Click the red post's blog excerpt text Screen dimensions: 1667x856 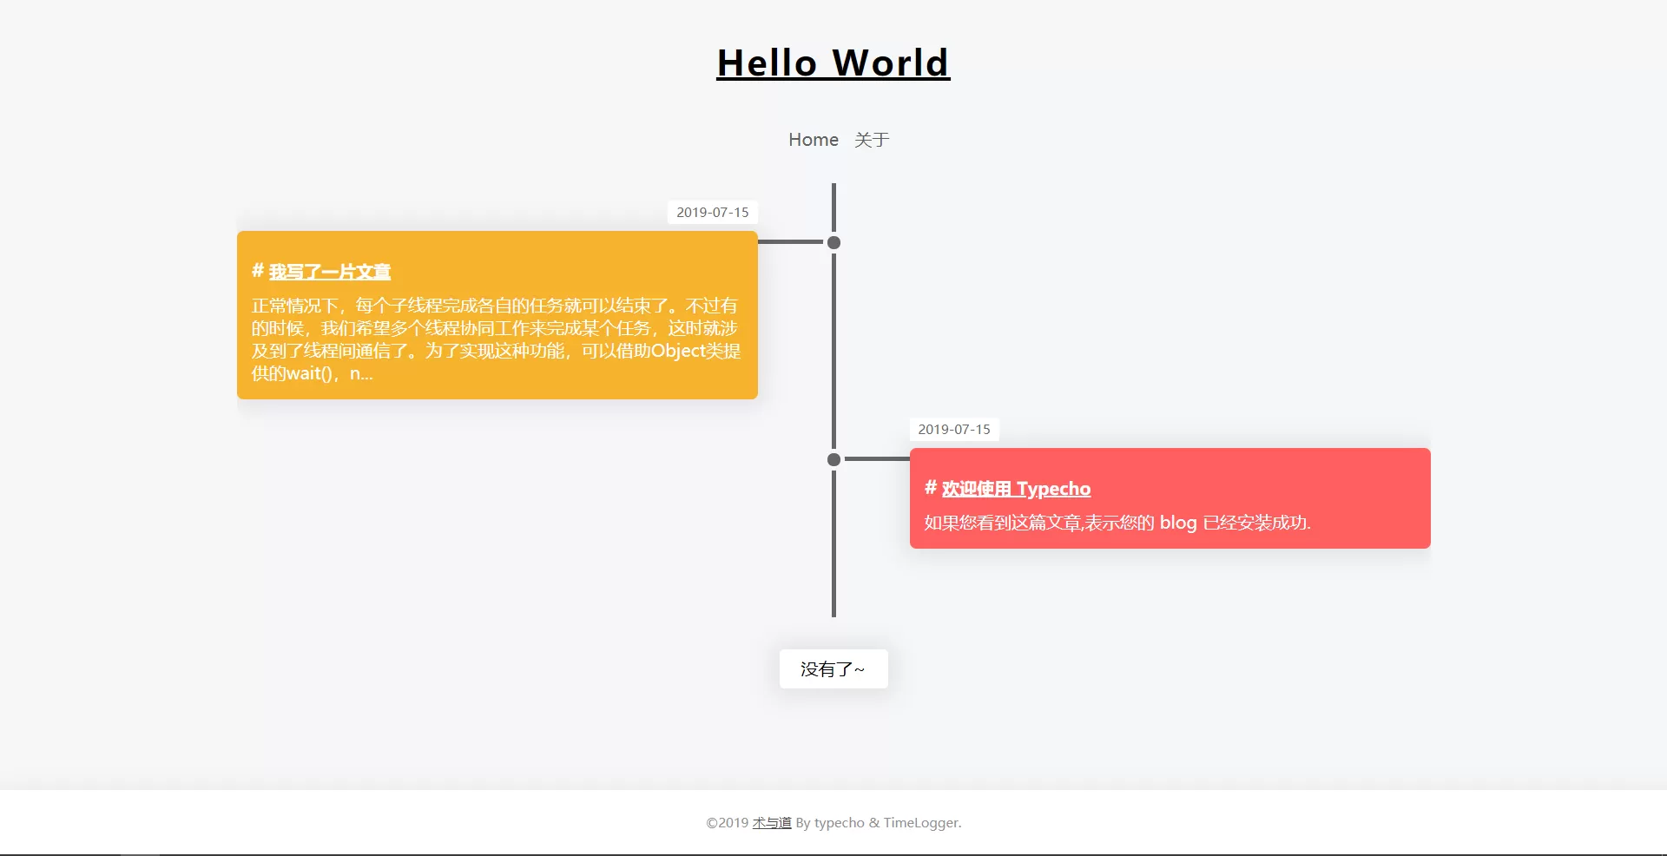click(1117, 523)
